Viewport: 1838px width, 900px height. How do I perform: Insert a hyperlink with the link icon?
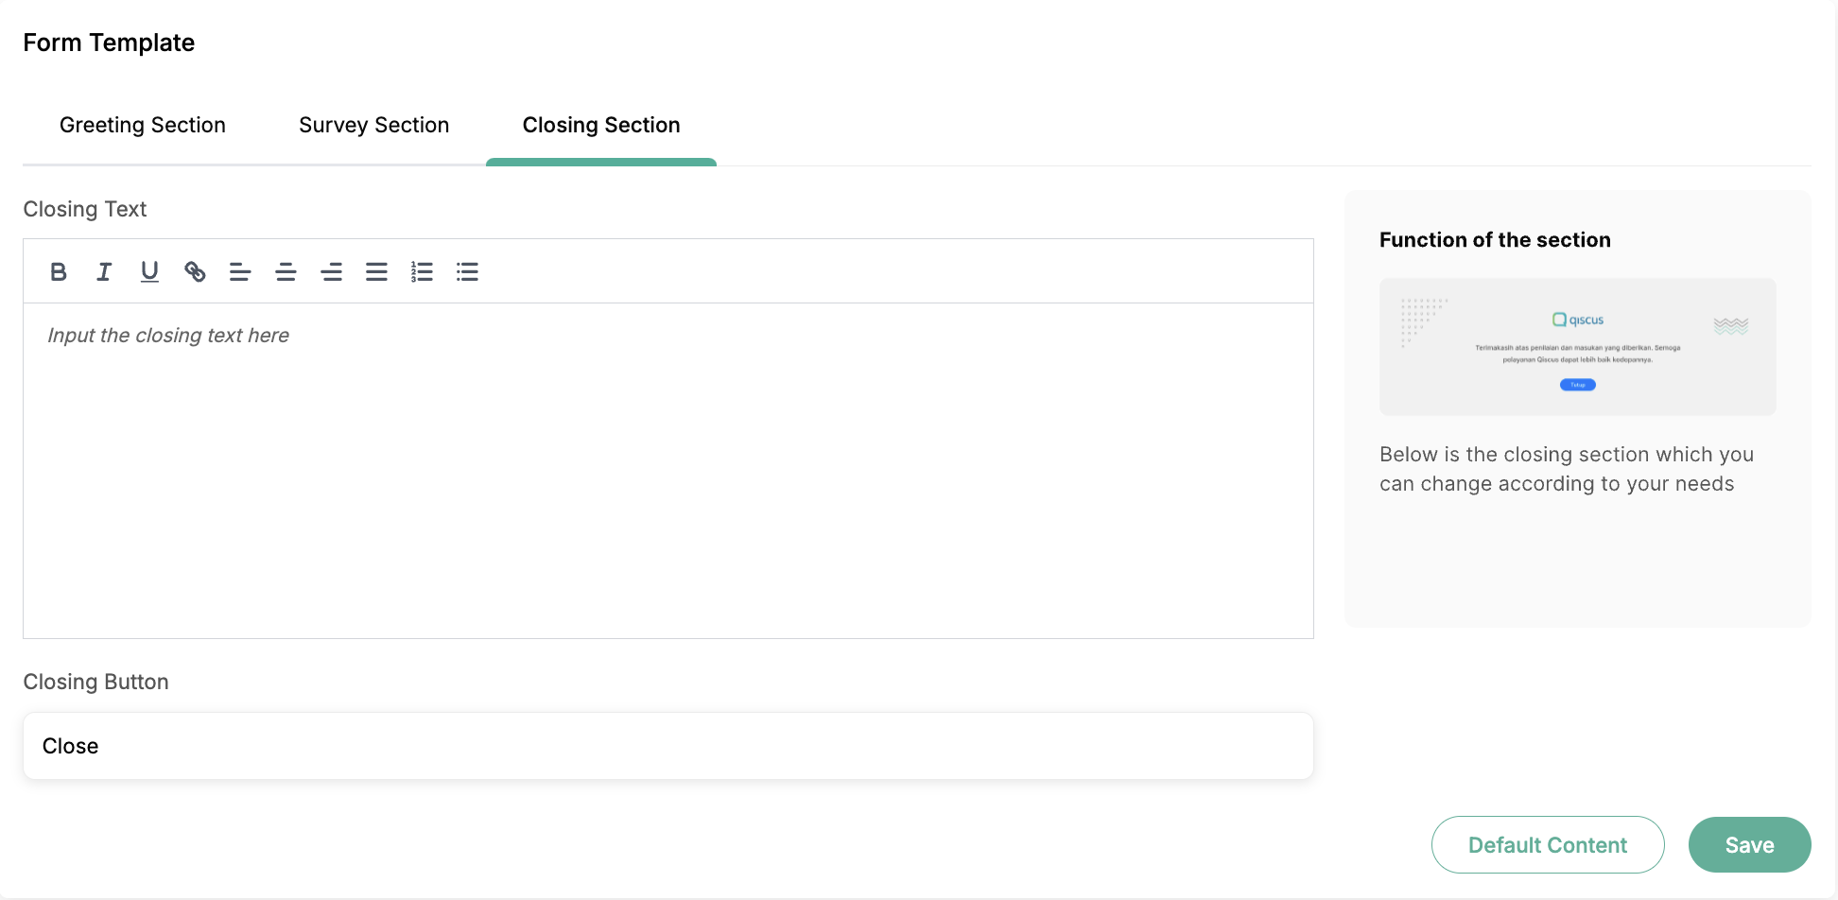195,272
